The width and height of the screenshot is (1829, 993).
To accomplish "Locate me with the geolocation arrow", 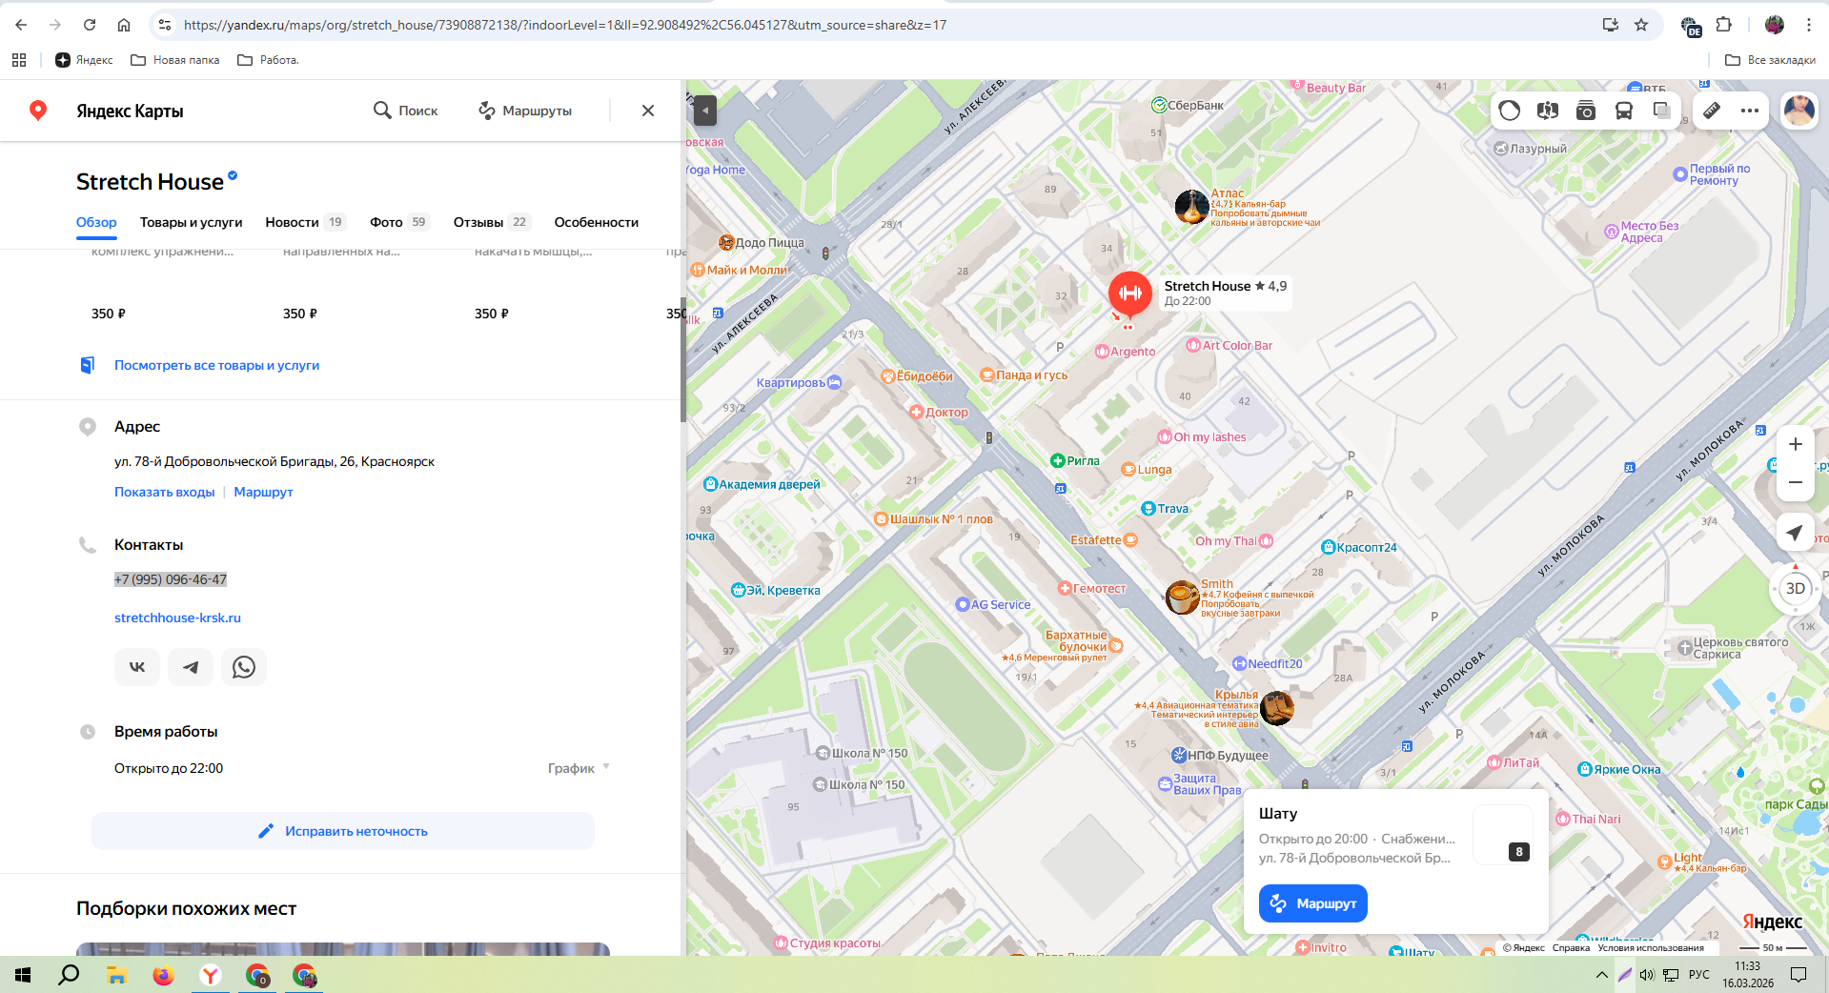I will (x=1796, y=532).
